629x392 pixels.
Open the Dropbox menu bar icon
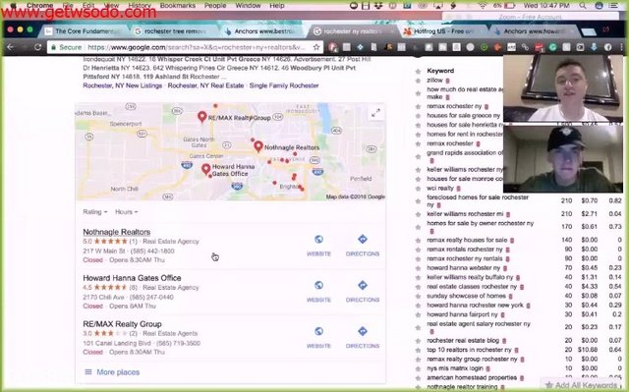(378, 5)
